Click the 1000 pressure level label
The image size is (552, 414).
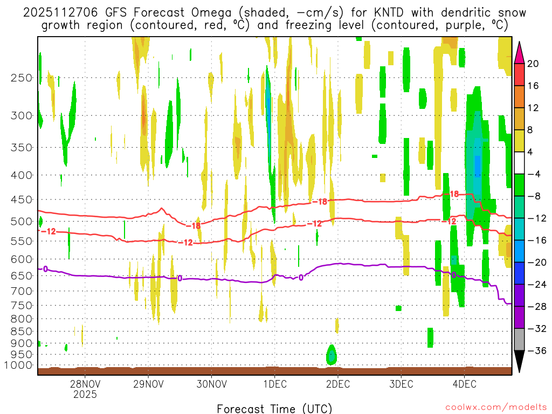tap(19, 365)
